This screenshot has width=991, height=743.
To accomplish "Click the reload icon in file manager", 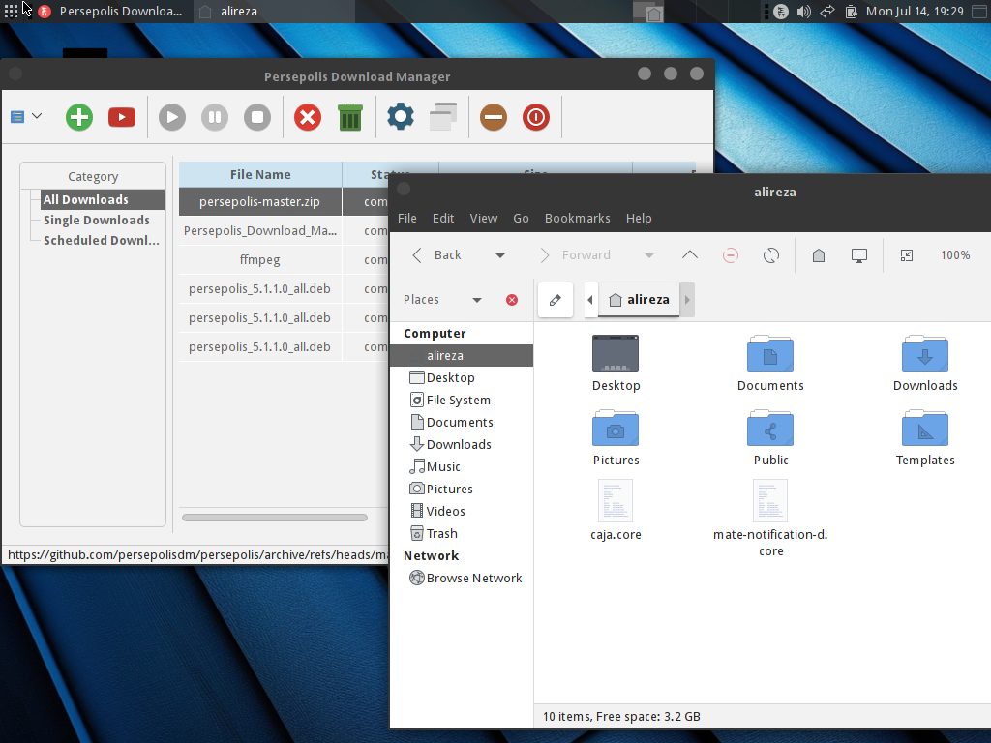I will [771, 255].
